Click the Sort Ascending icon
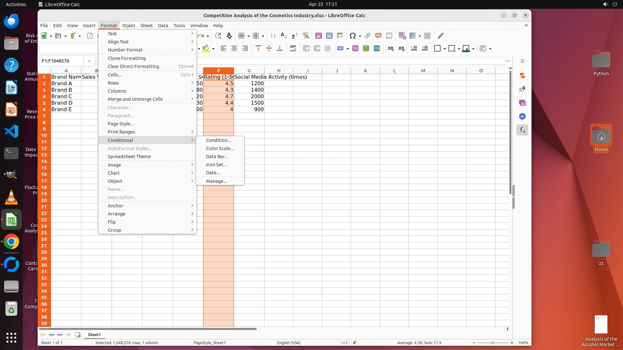This screenshot has height=350, width=623. click(x=283, y=36)
